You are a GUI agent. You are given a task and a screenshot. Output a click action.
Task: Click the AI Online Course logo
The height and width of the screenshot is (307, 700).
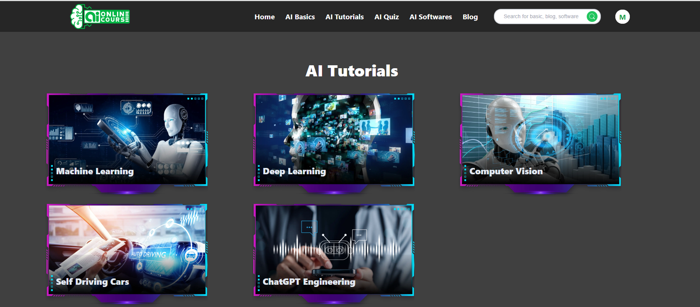[x=100, y=17]
